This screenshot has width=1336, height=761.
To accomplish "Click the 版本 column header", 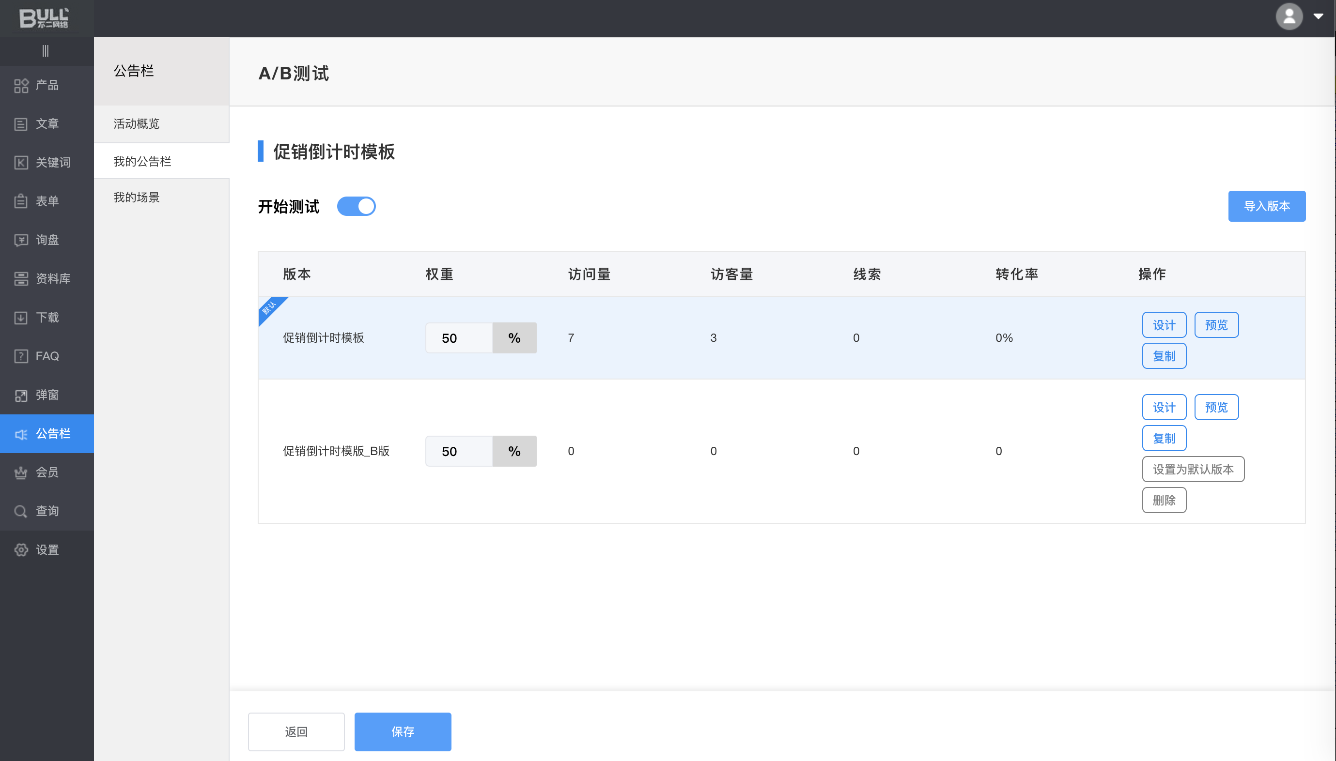I will (x=297, y=274).
